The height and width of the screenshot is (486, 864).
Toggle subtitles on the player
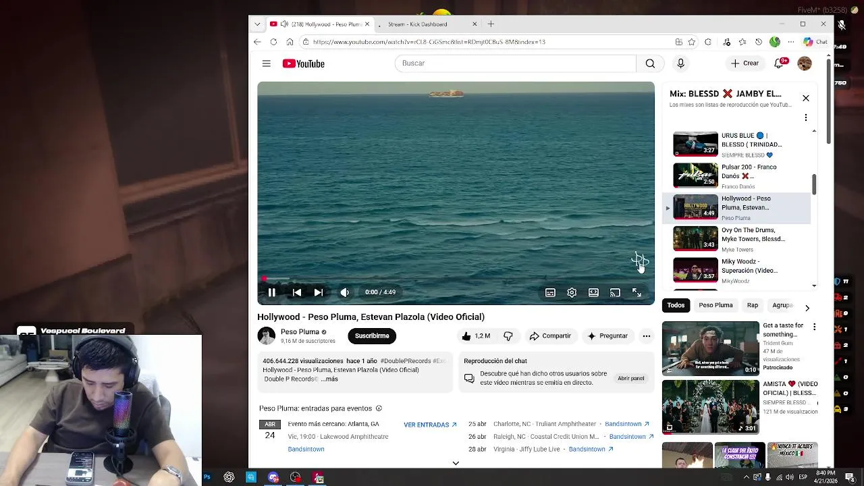[x=550, y=292]
